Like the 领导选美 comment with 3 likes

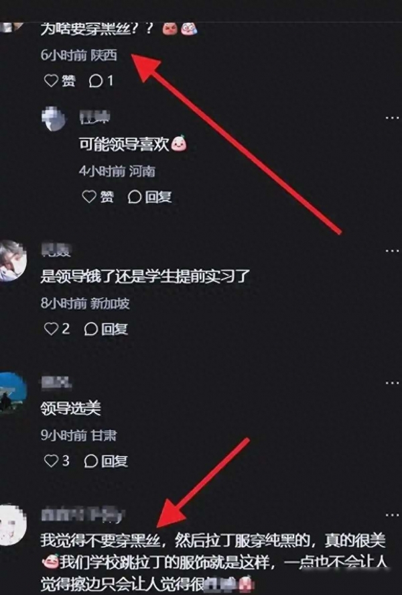57,461
